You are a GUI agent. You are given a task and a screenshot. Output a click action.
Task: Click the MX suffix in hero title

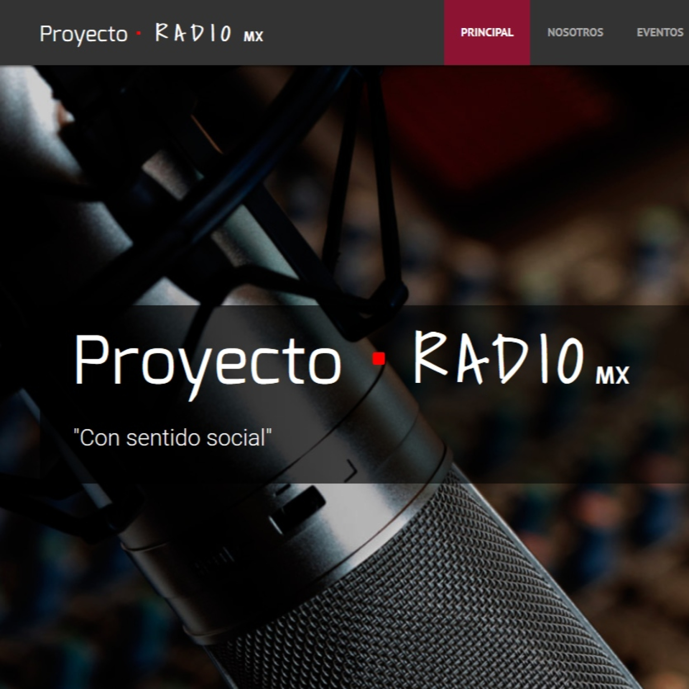point(613,376)
